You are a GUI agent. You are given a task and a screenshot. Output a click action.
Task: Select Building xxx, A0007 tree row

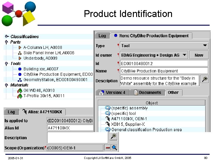click(x=41, y=69)
